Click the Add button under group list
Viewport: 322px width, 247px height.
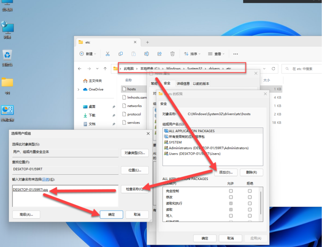coord(225,172)
